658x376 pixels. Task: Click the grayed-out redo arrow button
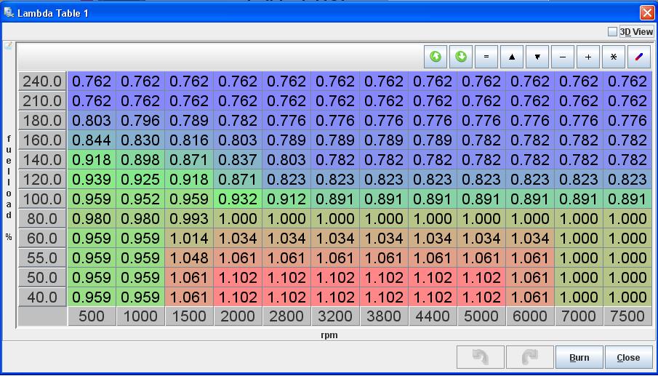click(x=530, y=357)
